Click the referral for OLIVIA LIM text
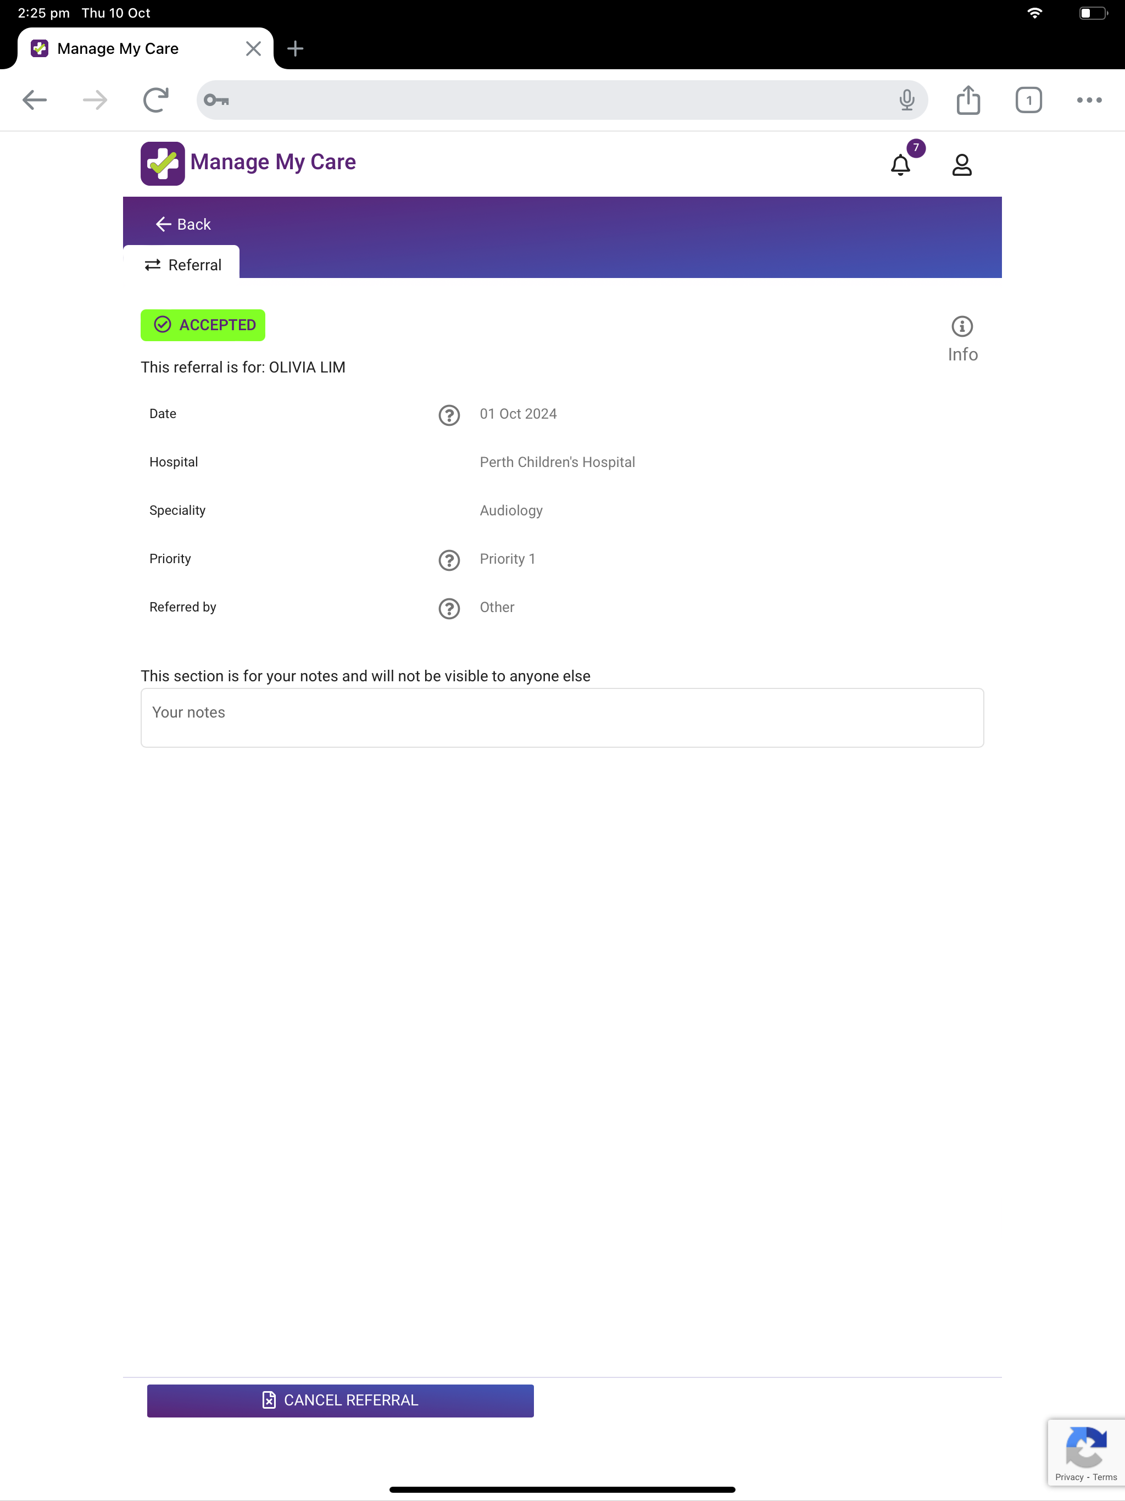 tap(243, 367)
